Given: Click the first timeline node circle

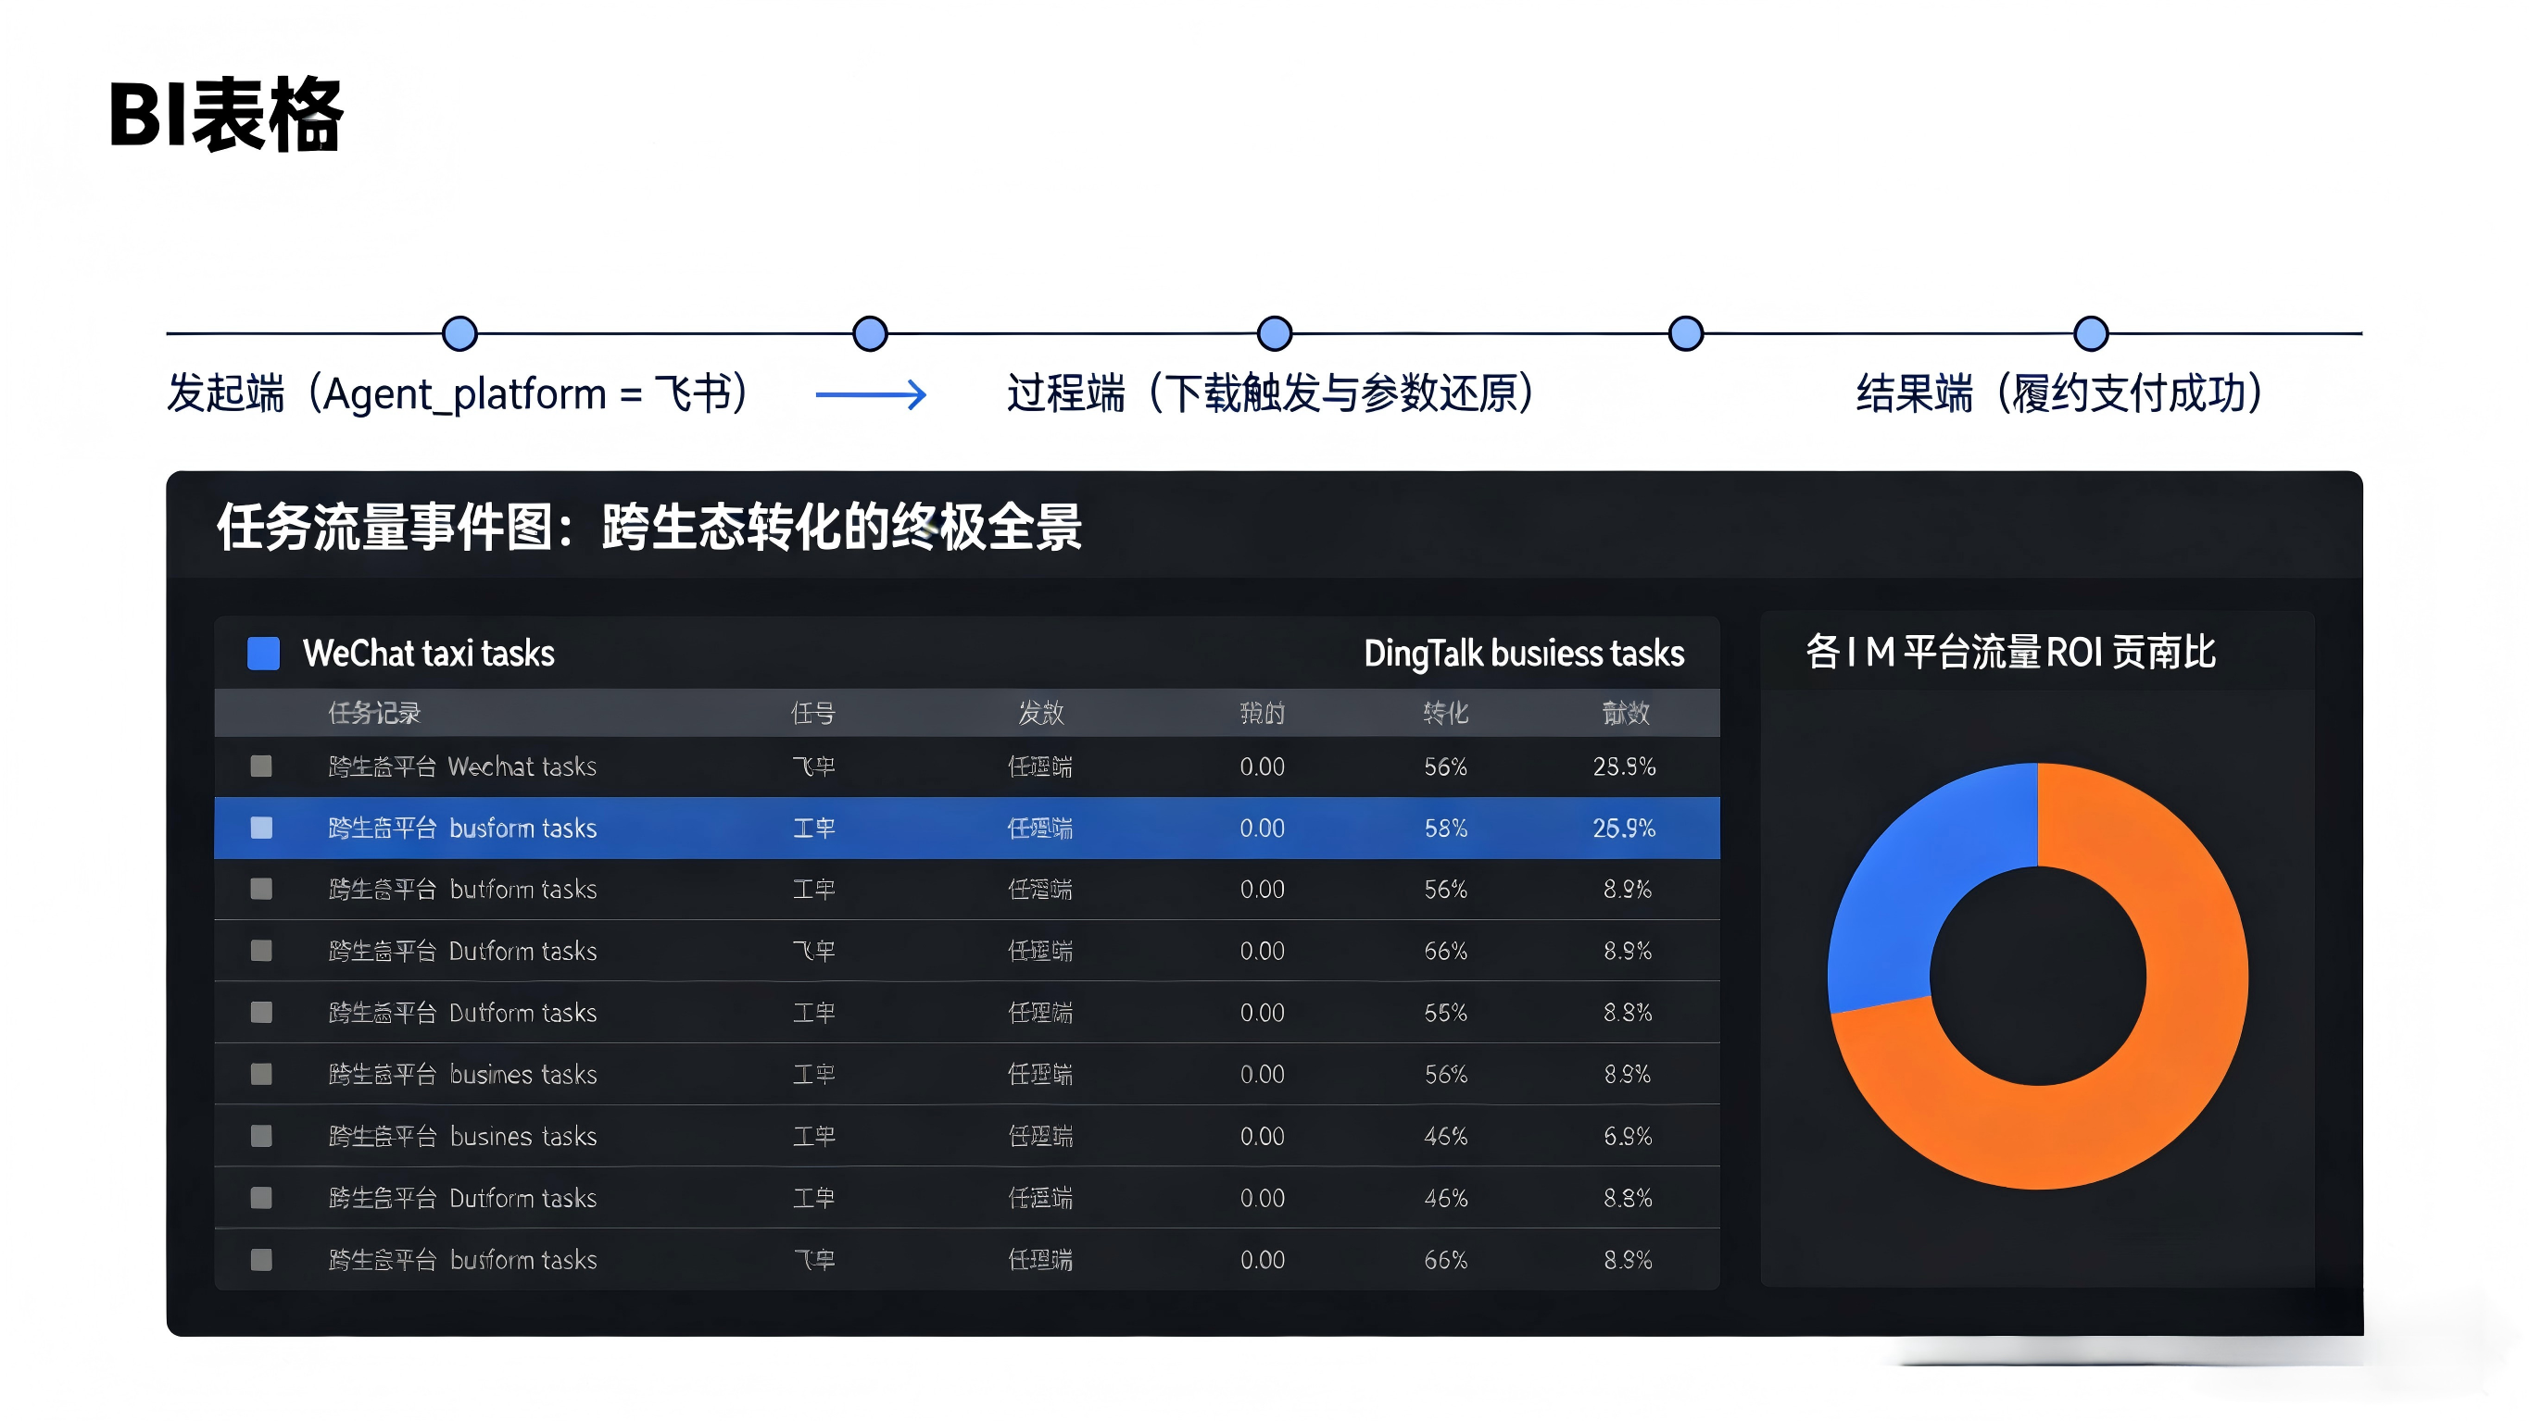Looking at the screenshot, I should pos(459,333).
